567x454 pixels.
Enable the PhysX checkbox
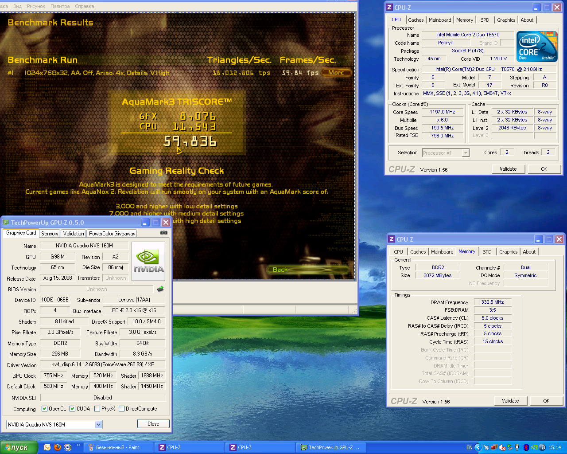pos(97,409)
